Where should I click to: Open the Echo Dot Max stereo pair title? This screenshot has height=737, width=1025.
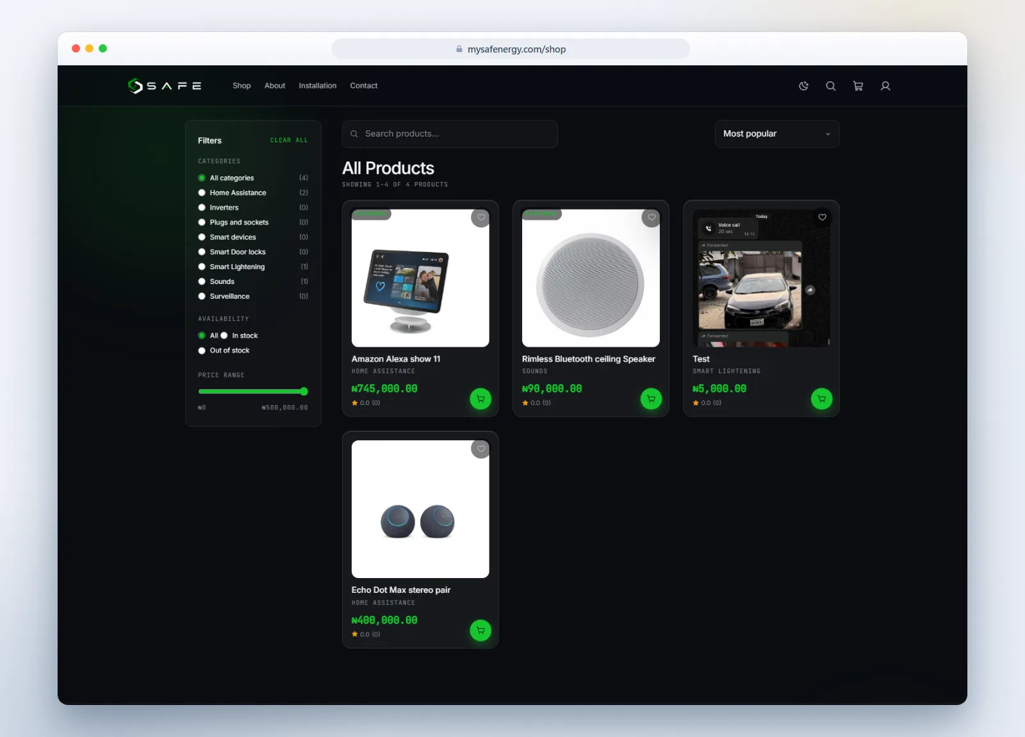point(401,590)
